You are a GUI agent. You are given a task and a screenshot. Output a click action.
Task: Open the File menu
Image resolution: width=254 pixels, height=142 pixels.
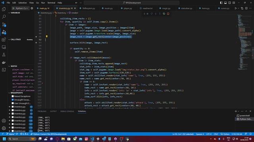(8, 3)
